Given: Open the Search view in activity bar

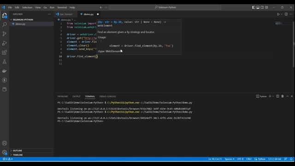Looking at the screenshot, I should point(4,24).
